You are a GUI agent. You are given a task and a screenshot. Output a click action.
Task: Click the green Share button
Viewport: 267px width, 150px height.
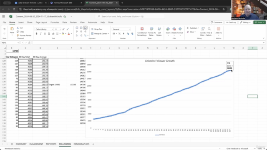259,22
